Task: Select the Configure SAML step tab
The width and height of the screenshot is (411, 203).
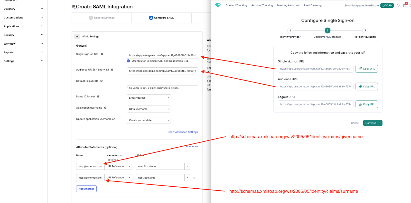Action: [162, 18]
